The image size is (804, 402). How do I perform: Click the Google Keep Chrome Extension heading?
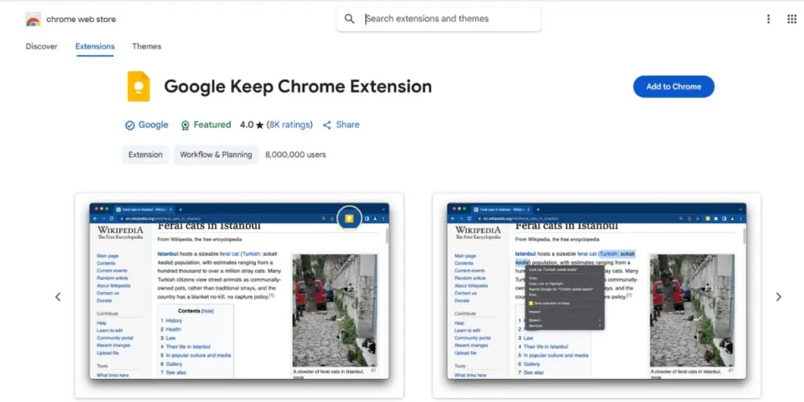[x=298, y=86]
